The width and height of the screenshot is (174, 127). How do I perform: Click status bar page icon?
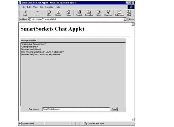[20, 124]
